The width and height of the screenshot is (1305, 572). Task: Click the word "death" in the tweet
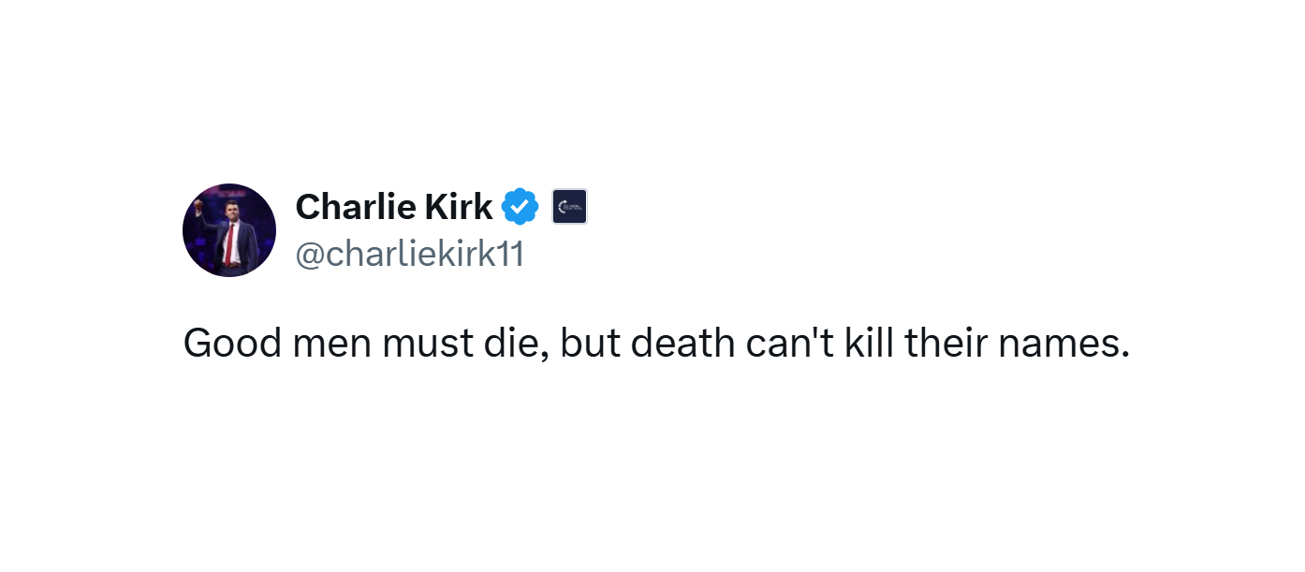coord(682,344)
